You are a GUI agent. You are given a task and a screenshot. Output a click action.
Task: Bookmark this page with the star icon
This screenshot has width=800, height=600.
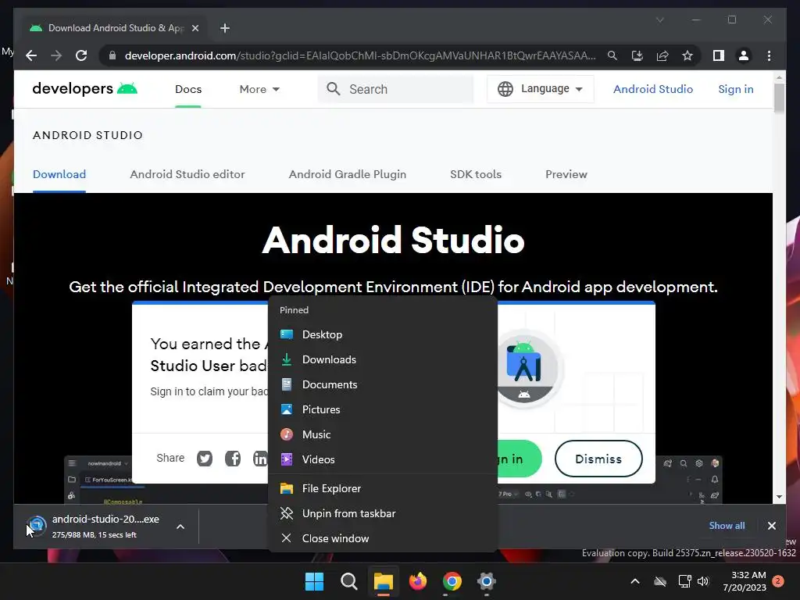687,55
